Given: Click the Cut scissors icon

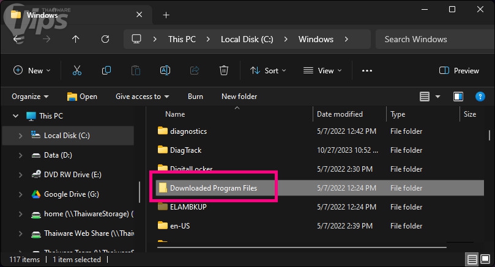Looking at the screenshot, I should point(77,71).
